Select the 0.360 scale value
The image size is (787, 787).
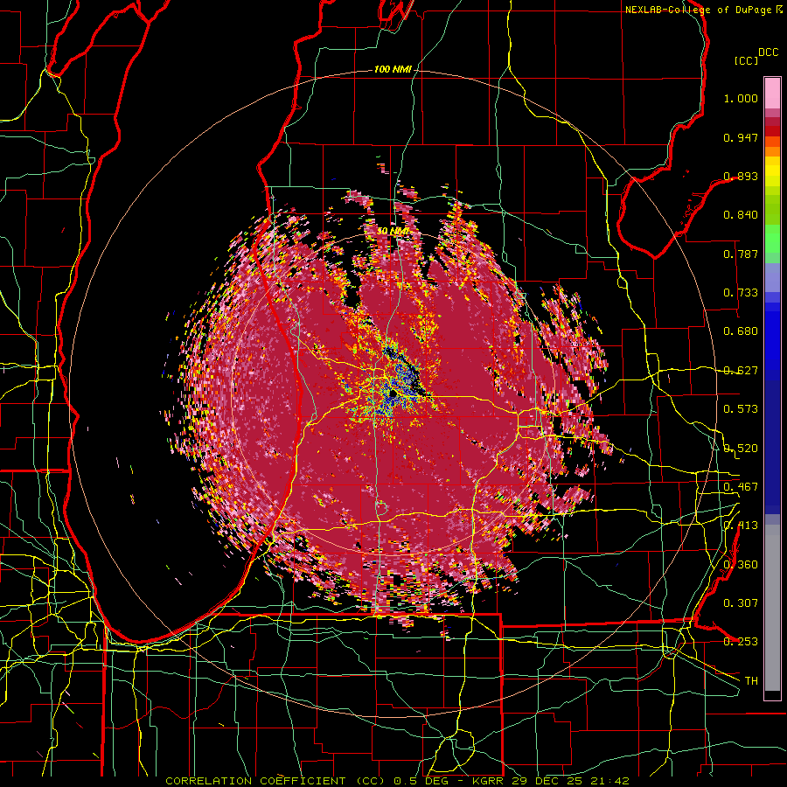741,564
